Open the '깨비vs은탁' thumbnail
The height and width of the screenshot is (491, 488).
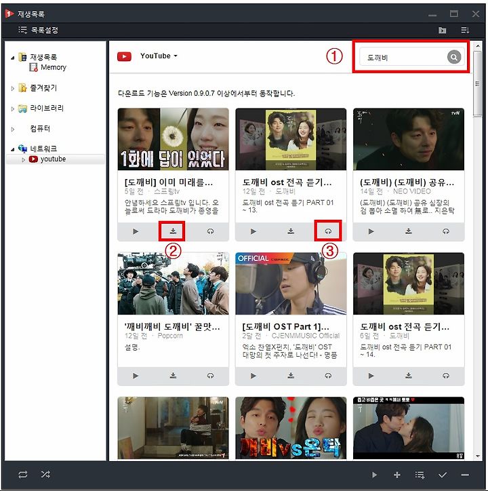click(291, 428)
